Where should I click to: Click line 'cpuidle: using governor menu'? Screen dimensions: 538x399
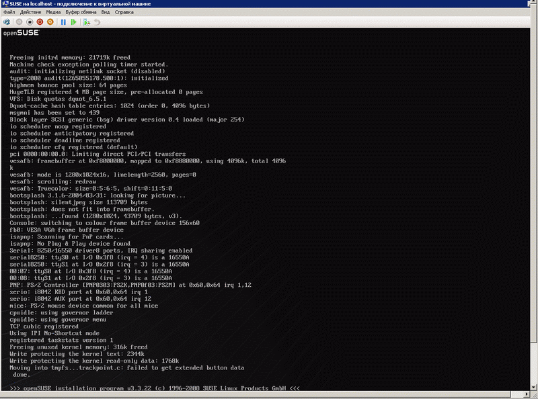click(x=58, y=320)
